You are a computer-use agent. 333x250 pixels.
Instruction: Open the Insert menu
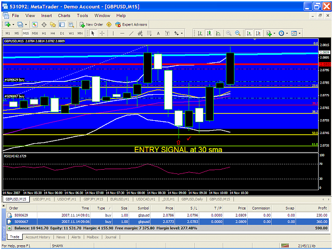click(x=46, y=15)
